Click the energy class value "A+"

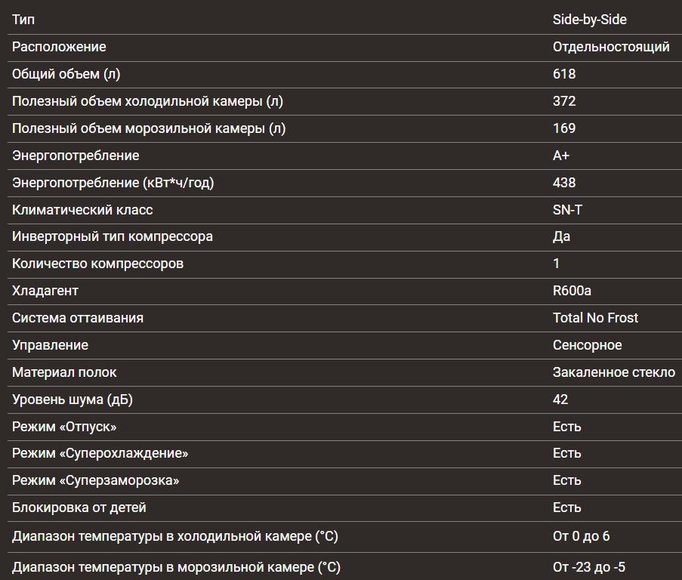point(561,156)
